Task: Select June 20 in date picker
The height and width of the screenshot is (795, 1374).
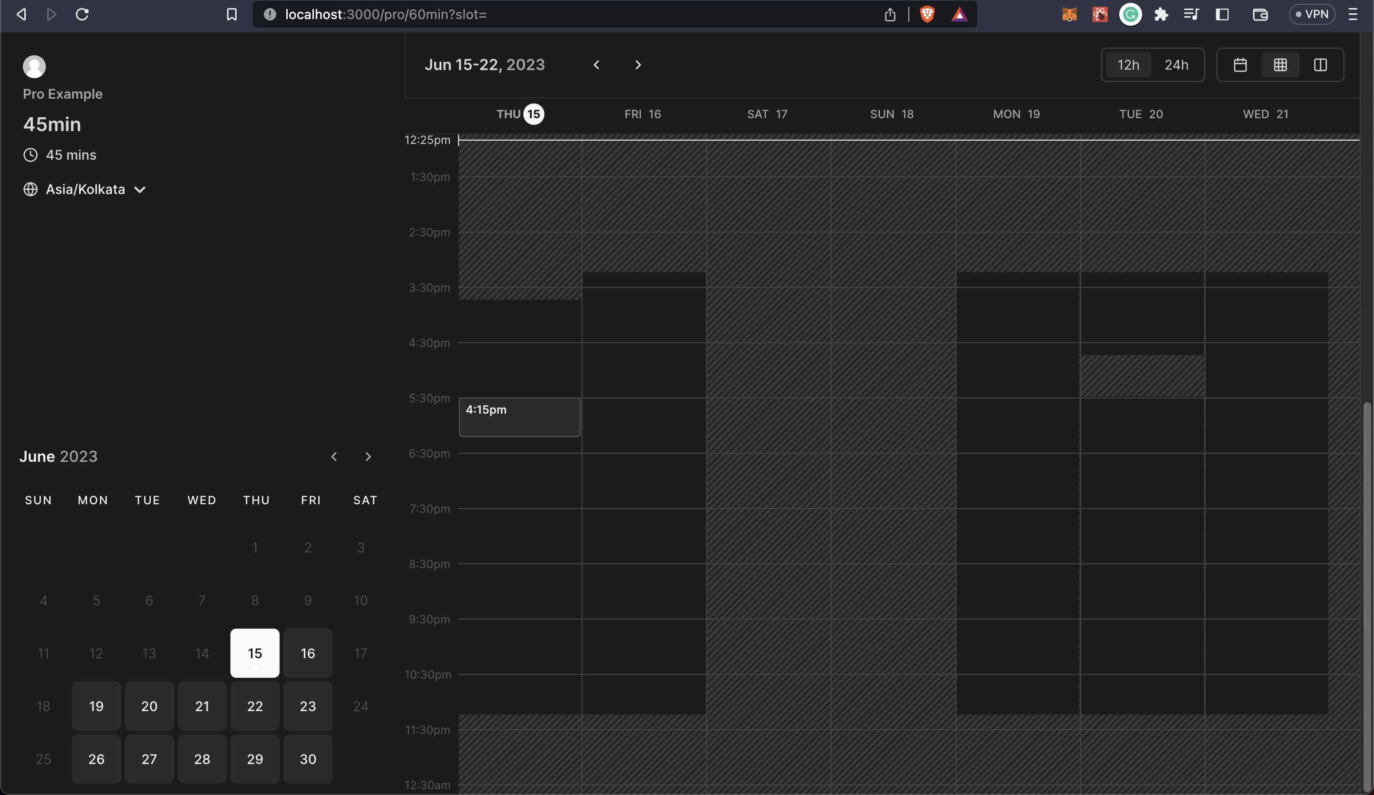Action: (x=149, y=706)
